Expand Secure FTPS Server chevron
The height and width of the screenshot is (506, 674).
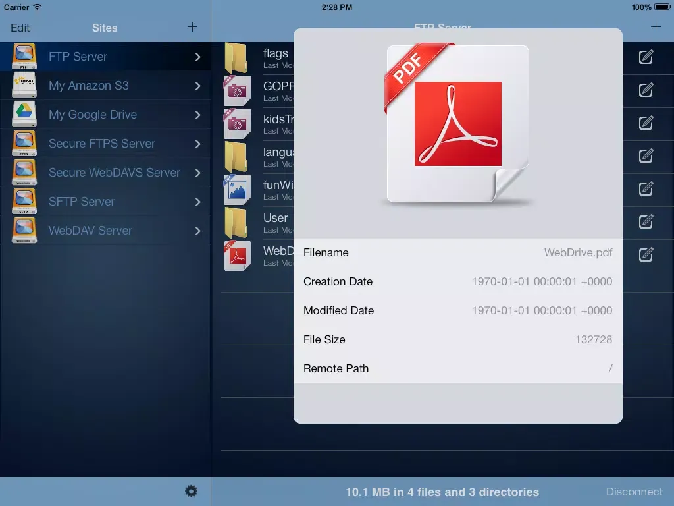tap(197, 144)
